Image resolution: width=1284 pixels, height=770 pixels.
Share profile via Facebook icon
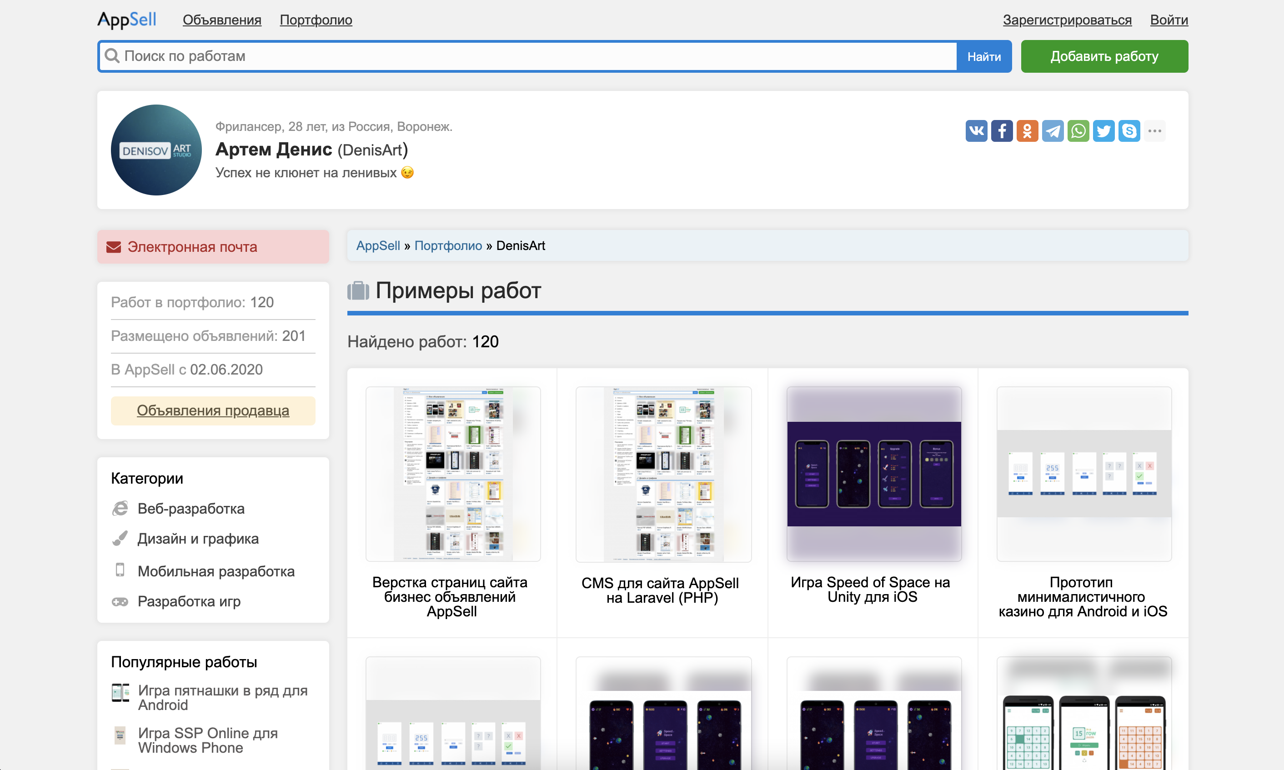point(1002,131)
